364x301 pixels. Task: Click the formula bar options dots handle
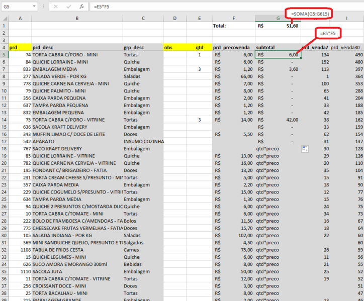43,7
